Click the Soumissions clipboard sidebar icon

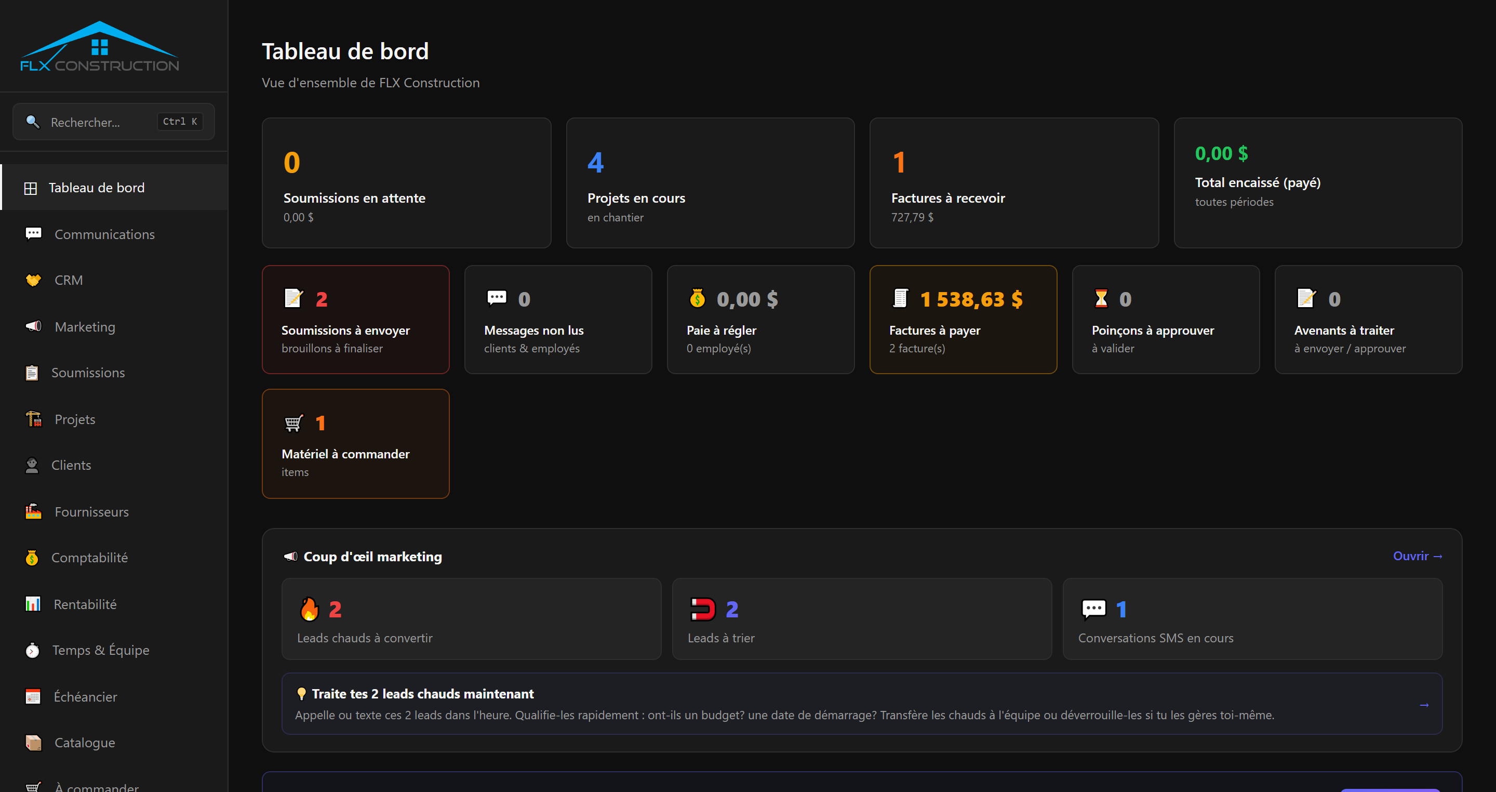pos(32,373)
